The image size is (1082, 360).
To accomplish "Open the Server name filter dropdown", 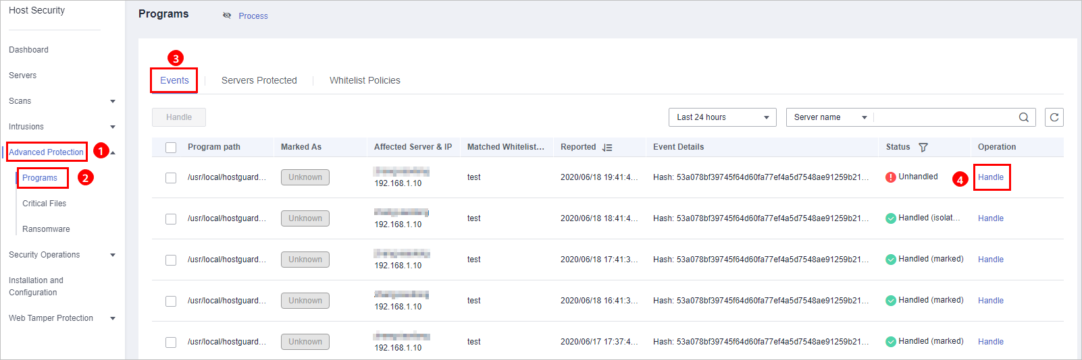I will [x=830, y=117].
